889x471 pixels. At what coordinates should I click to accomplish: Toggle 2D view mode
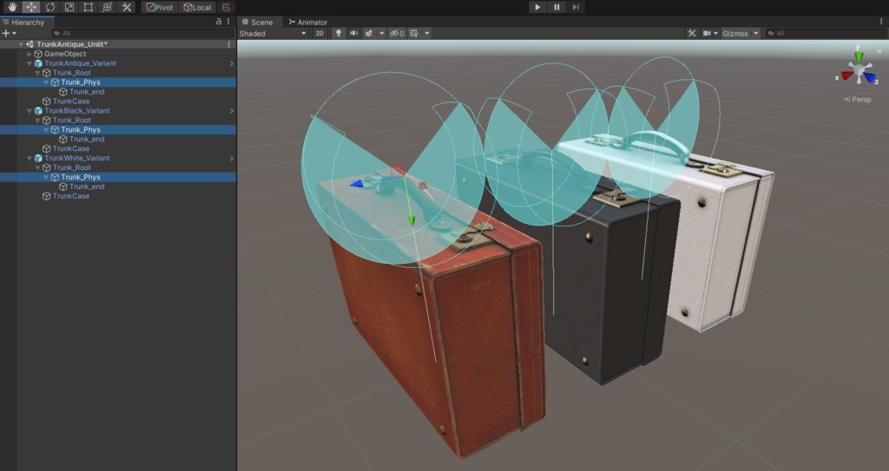(x=319, y=34)
